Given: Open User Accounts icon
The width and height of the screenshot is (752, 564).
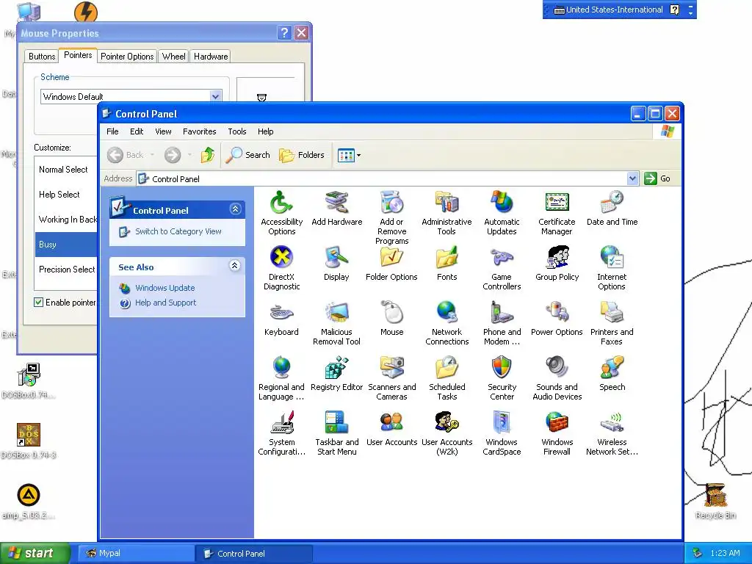Looking at the screenshot, I should point(392,429).
